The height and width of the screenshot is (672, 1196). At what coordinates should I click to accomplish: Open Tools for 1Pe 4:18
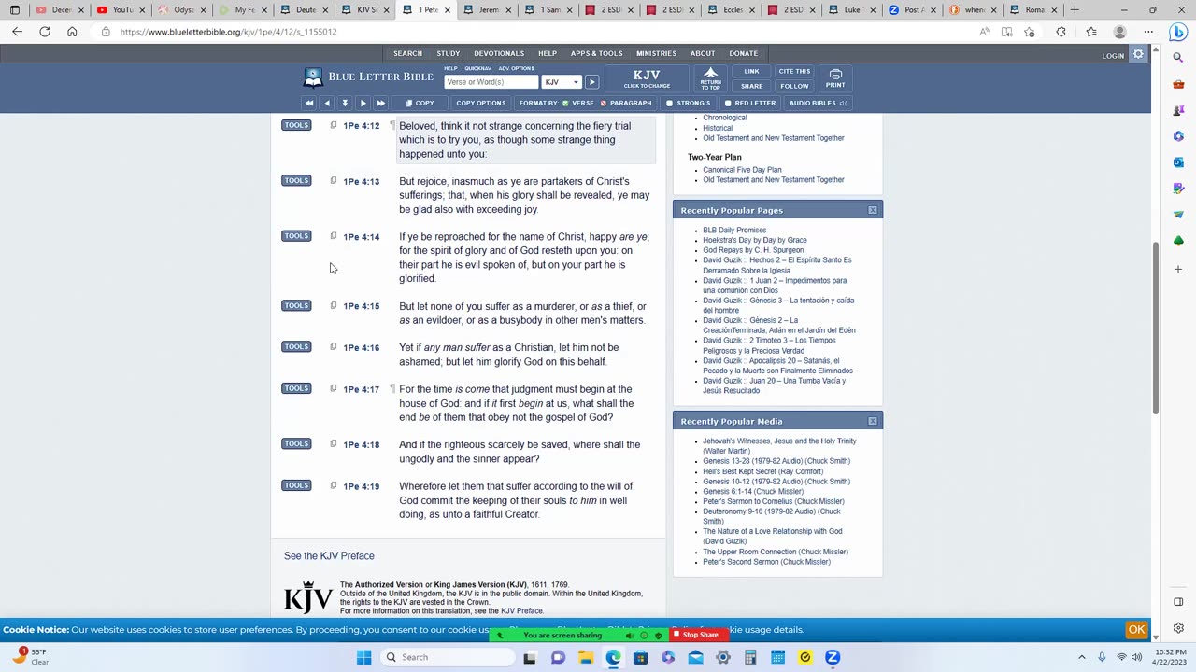(x=296, y=443)
